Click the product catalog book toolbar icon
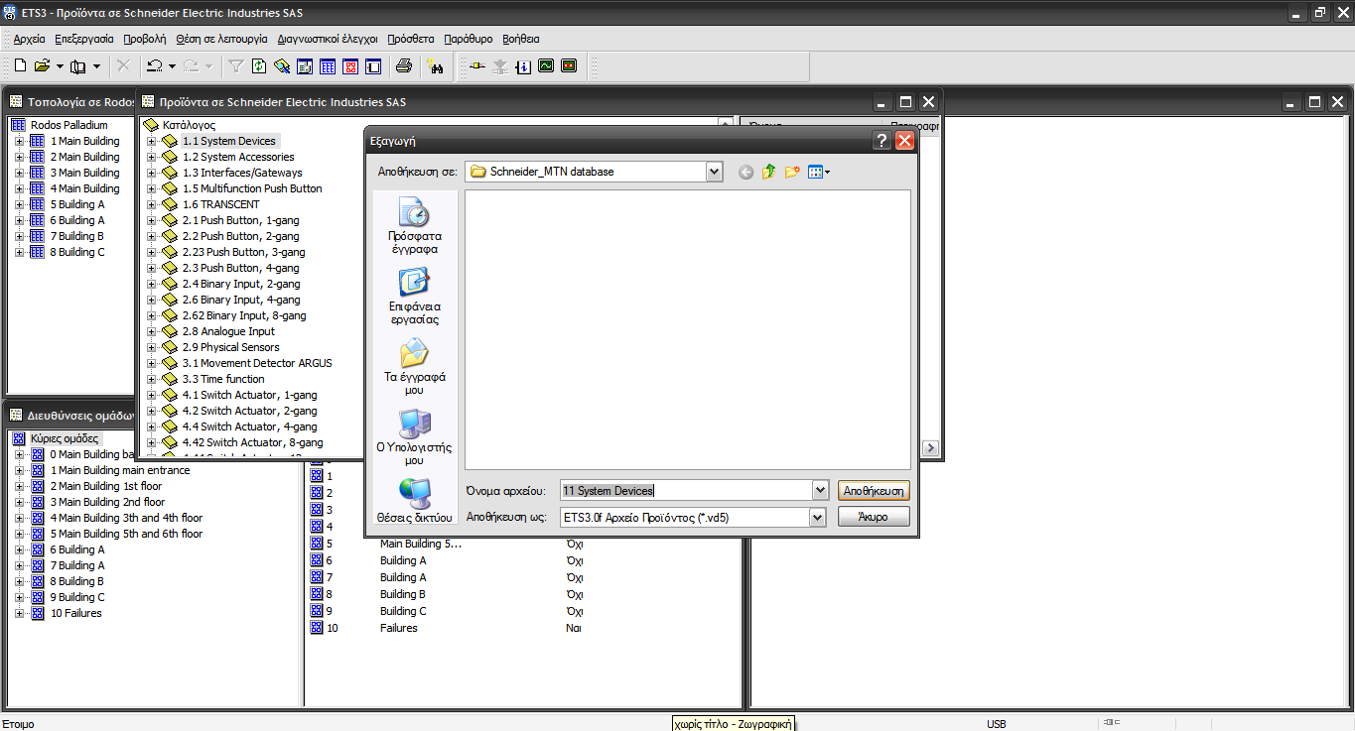This screenshot has height=731, width=1355. point(78,66)
